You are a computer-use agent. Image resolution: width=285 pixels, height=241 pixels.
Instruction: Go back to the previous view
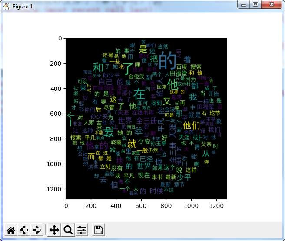[x=24, y=230]
